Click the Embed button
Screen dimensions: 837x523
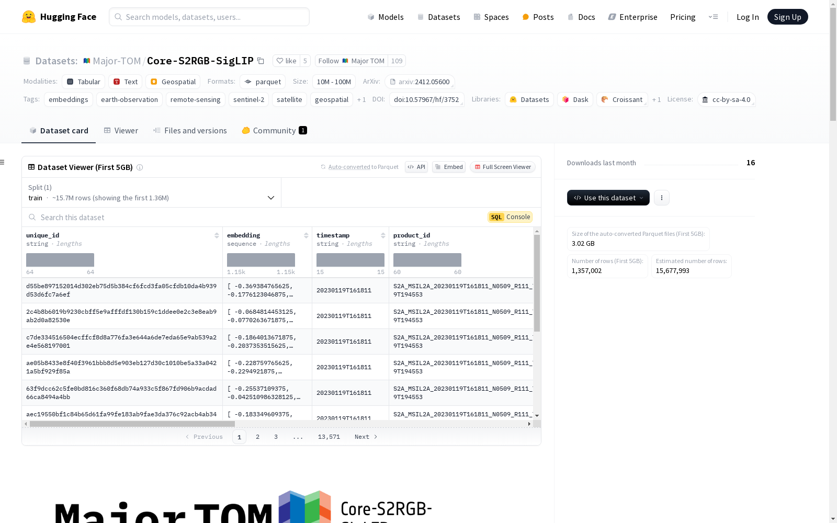click(449, 167)
